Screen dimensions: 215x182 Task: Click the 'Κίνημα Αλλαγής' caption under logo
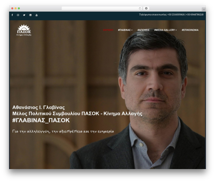(x=24, y=35)
